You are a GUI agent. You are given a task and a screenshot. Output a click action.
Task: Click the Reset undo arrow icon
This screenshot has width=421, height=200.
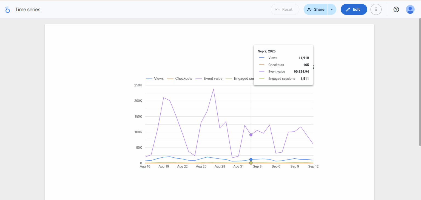pyautogui.click(x=278, y=9)
